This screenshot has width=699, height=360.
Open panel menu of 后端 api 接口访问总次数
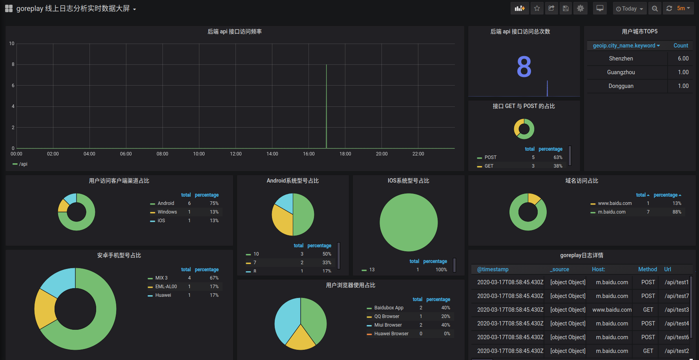(x=520, y=31)
